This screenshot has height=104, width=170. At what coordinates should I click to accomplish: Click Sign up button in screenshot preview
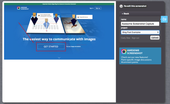(98, 8)
